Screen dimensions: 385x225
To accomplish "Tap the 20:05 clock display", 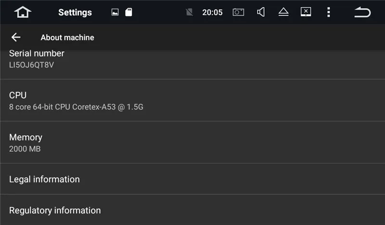I will pos(212,12).
